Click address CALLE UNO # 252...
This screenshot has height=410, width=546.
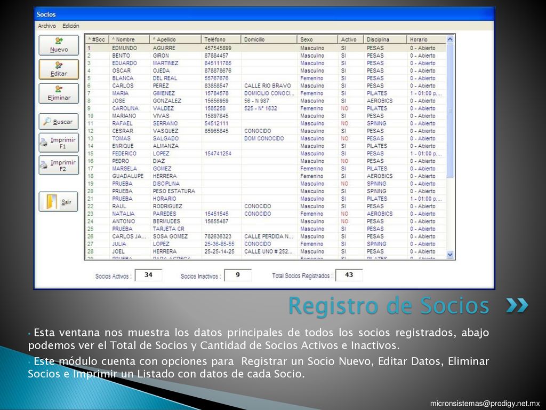click(268, 251)
